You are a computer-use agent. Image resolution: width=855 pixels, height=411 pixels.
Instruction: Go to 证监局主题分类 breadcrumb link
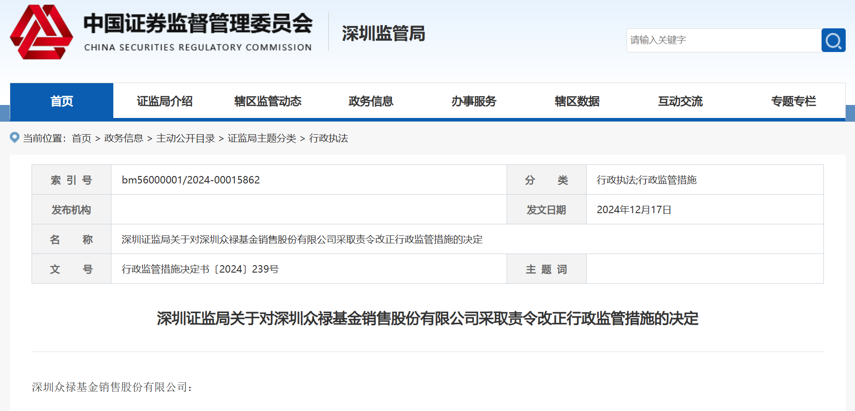pos(261,138)
